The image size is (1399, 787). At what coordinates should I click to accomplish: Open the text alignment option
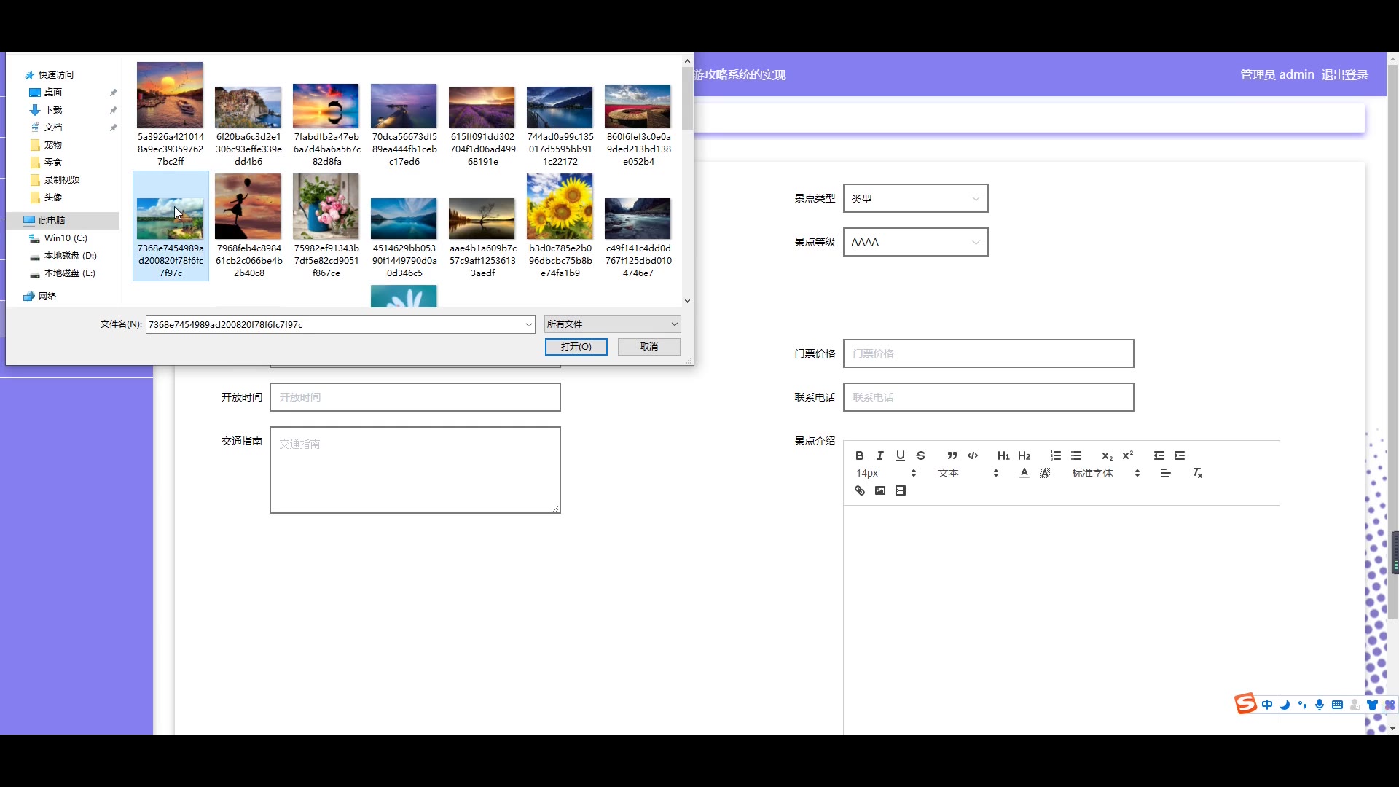[1165, 473]
